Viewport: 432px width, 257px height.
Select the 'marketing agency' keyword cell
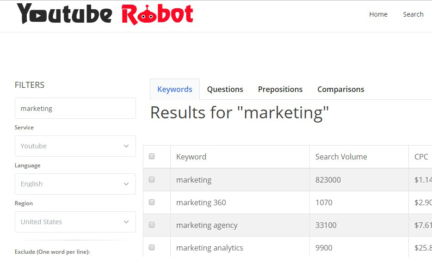[x=240, y=225]
